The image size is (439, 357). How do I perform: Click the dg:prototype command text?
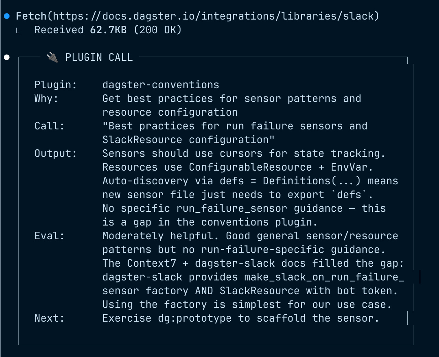pos(194,318)
